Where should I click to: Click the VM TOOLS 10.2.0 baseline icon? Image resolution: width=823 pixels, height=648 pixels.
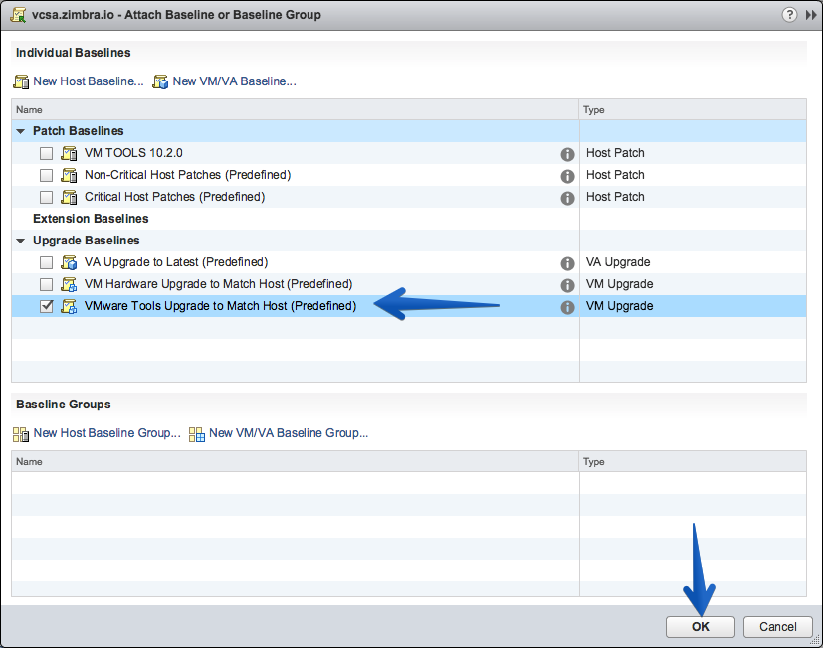69,153
